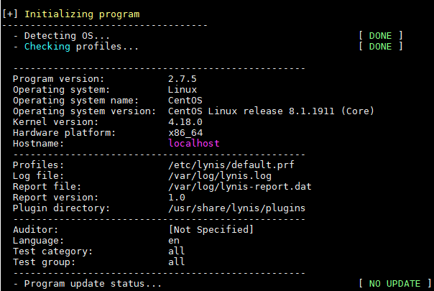Click the 'Initializing program' heading text

[82, 14]
